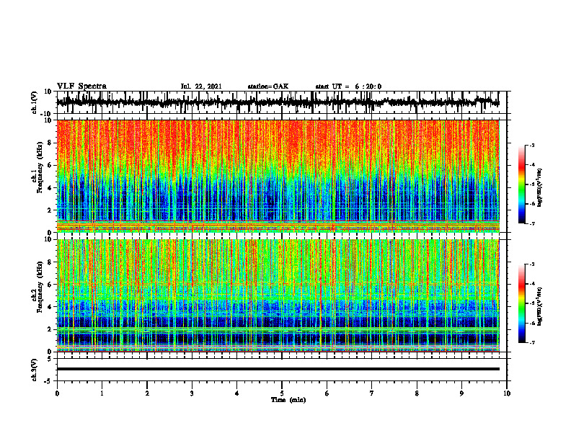Screen dimensions: 571x441
Task: Click the "8" kHz tick on ch.1 spectrogram
Action: [x=50, y=143]
